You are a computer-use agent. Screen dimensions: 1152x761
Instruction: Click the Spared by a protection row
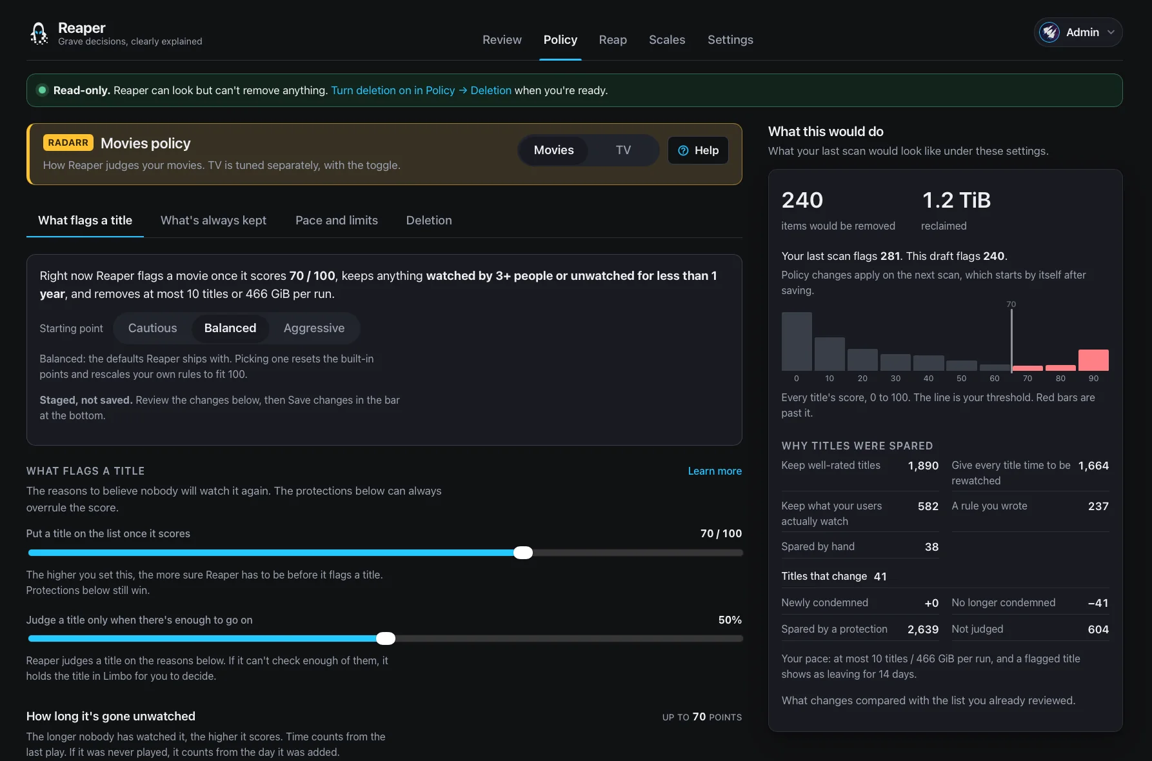860,629
